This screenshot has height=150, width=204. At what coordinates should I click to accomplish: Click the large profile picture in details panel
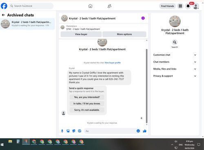pyautogui.click(x=175, y=21)
